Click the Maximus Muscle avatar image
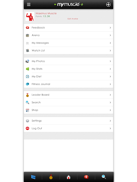The height and width of the screenshot is (182, 137). point(30,16)
